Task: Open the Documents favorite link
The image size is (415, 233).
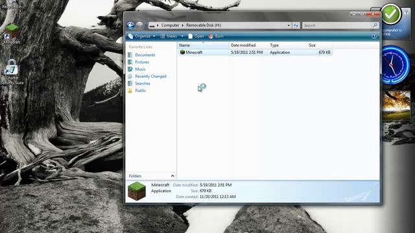Action: click(x=145, y=55)
